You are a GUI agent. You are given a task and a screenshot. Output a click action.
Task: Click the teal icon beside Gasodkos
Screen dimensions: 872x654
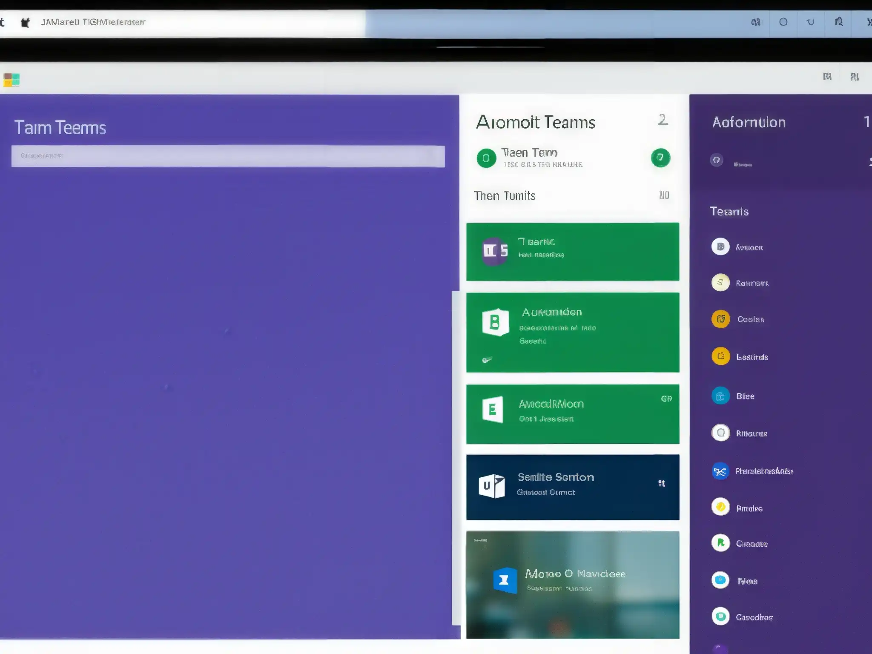720,616
